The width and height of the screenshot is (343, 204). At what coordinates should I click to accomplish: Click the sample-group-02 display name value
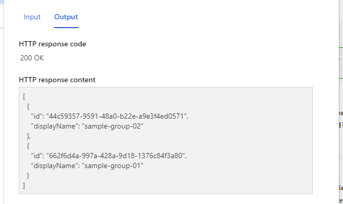click(113, 126)
